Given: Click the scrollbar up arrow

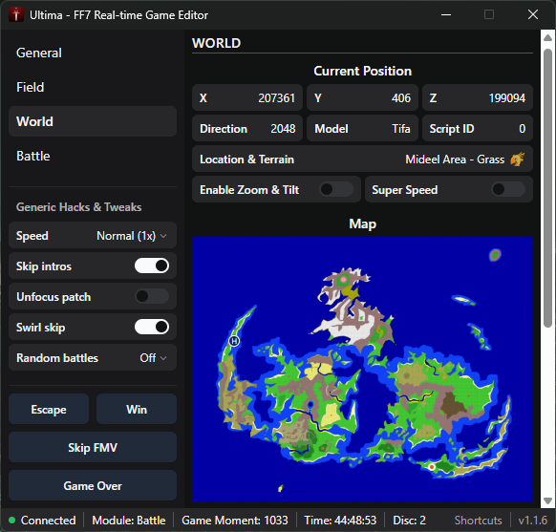Looking at the screenshot, I should click(547, 37).
